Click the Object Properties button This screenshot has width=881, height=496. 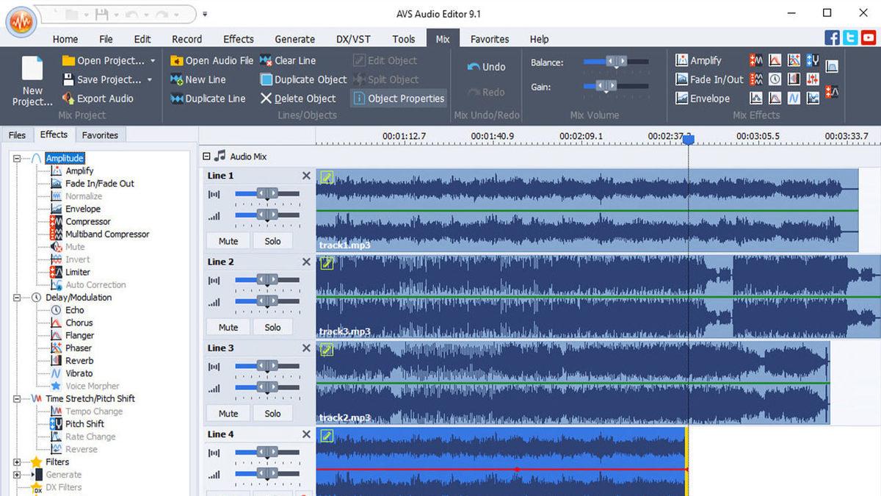point(398,98)
